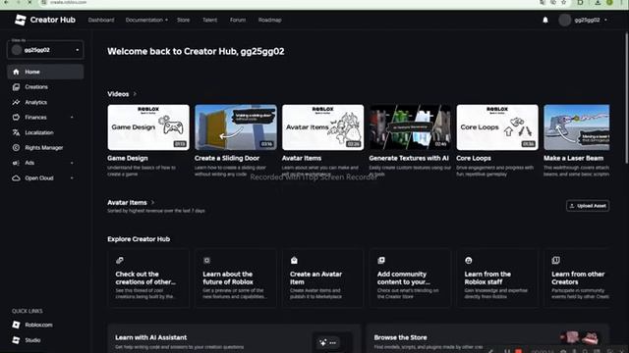Viewport: 629px width, 353px height.
Task: Click icon on Create an Avatar Item card
Action: tap(294, 261)
